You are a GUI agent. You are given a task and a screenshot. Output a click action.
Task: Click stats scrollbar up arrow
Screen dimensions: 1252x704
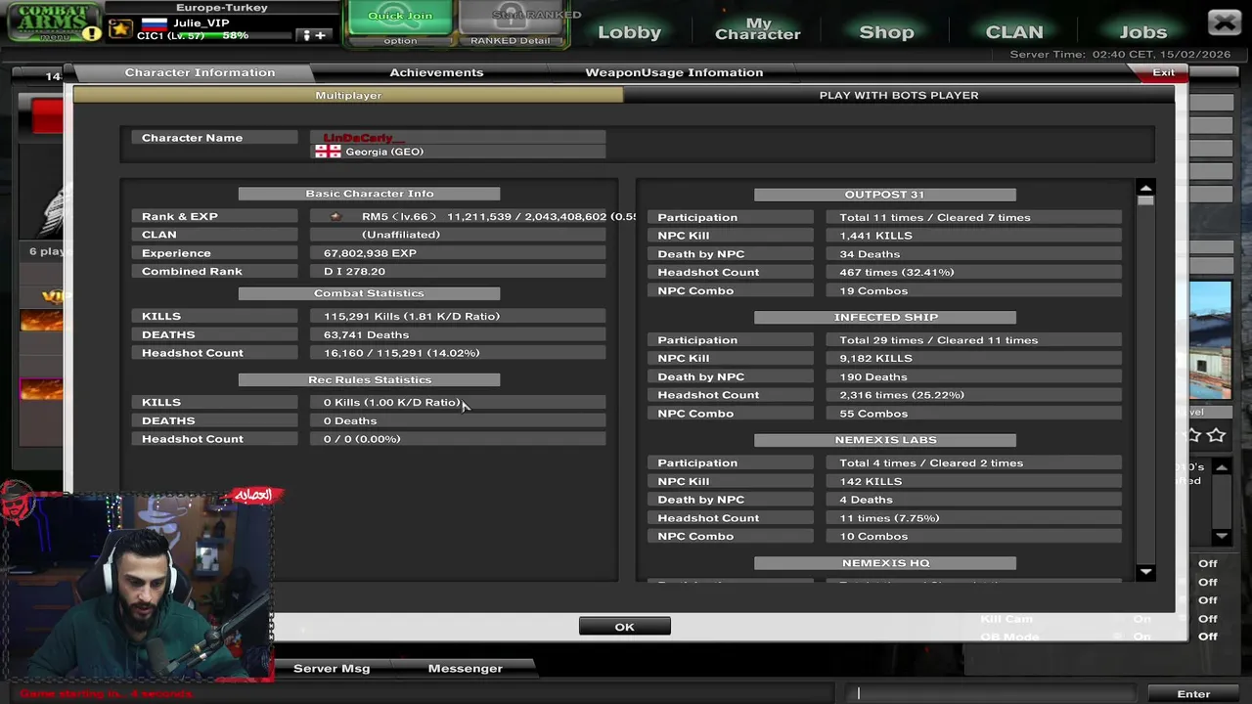pos(1145,188)
